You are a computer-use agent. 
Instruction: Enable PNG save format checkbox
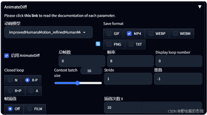pyautogui.click(x=109, y=44)
